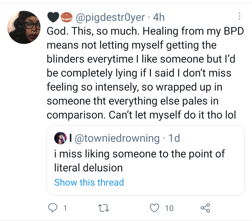This screenshot has height=221, width=252.
Task: Open the @towniedrowning handle in quoted tweet
Action: [x=118, y=138]
